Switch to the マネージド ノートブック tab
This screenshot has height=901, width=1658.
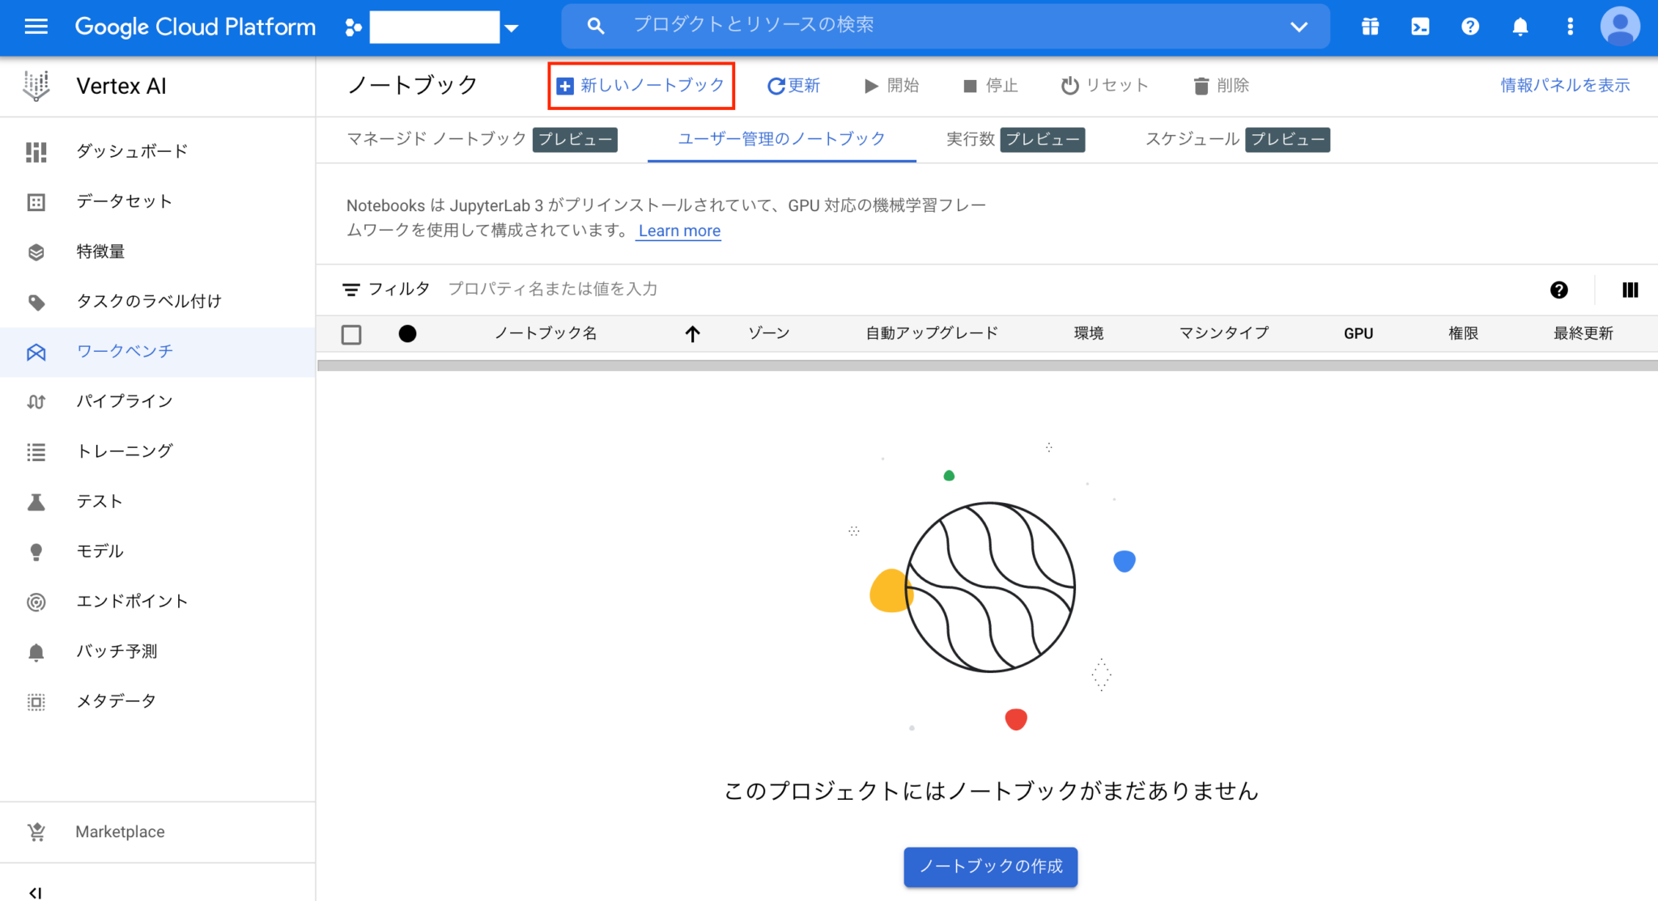point(435,138)
